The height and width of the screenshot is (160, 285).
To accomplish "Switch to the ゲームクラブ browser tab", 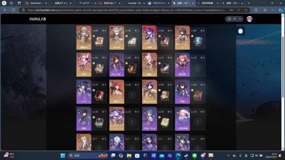I will 85,3.
